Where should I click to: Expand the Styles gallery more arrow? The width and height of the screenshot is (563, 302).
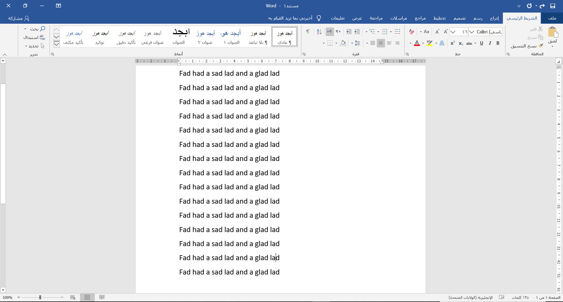coord(57,44)
